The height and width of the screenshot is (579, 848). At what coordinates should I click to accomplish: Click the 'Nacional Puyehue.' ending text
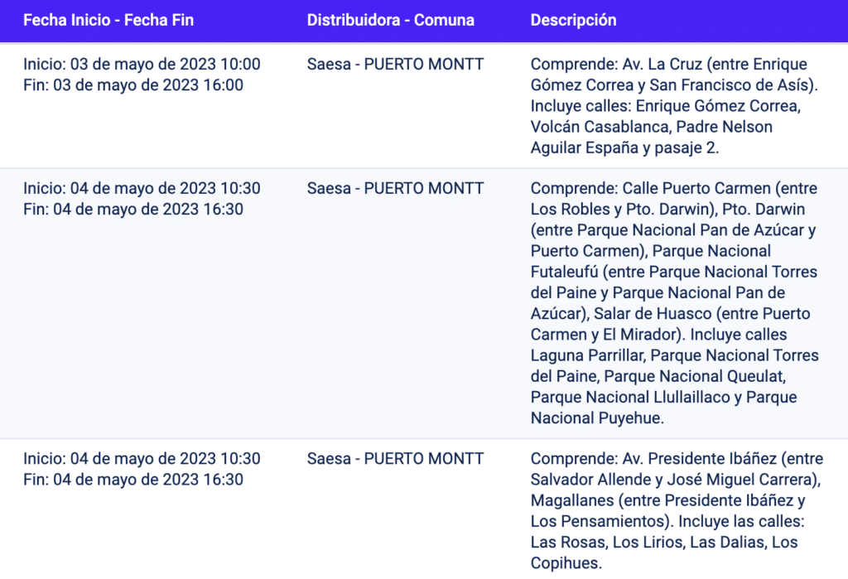click(x=596, y=418)
